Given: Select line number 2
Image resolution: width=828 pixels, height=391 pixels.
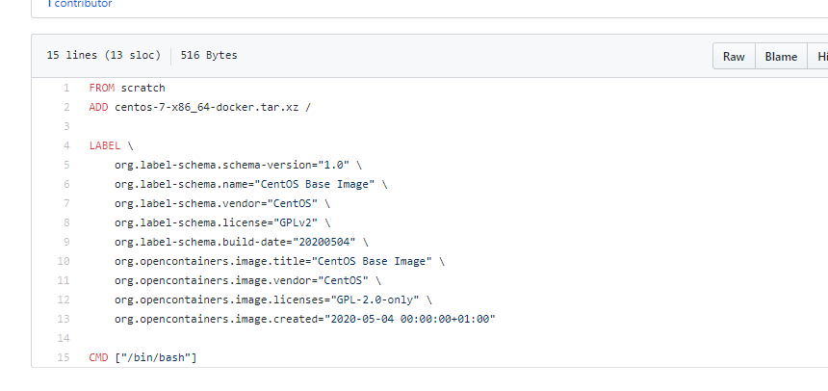Looking at the screenshot, I should point(66,107).
